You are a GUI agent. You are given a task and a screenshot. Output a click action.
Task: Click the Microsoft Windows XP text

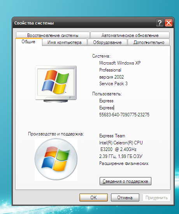[120, 63]
